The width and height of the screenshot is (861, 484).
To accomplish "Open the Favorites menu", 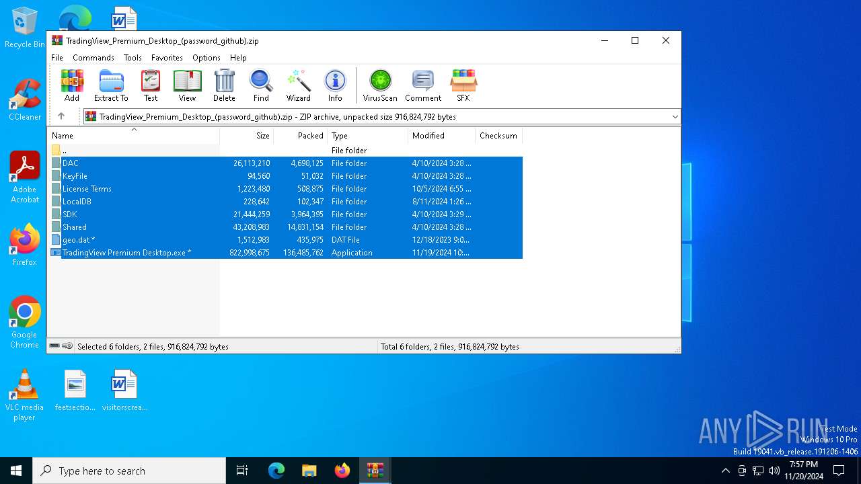I will point(167,58).
